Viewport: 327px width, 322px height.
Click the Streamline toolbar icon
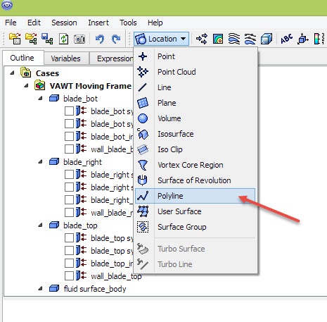pos(234,39)
